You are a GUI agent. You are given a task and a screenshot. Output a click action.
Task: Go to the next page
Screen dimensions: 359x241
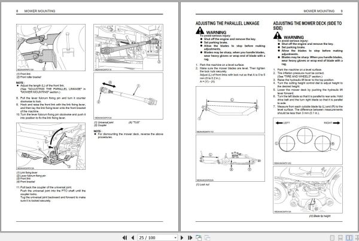[182, 237]
